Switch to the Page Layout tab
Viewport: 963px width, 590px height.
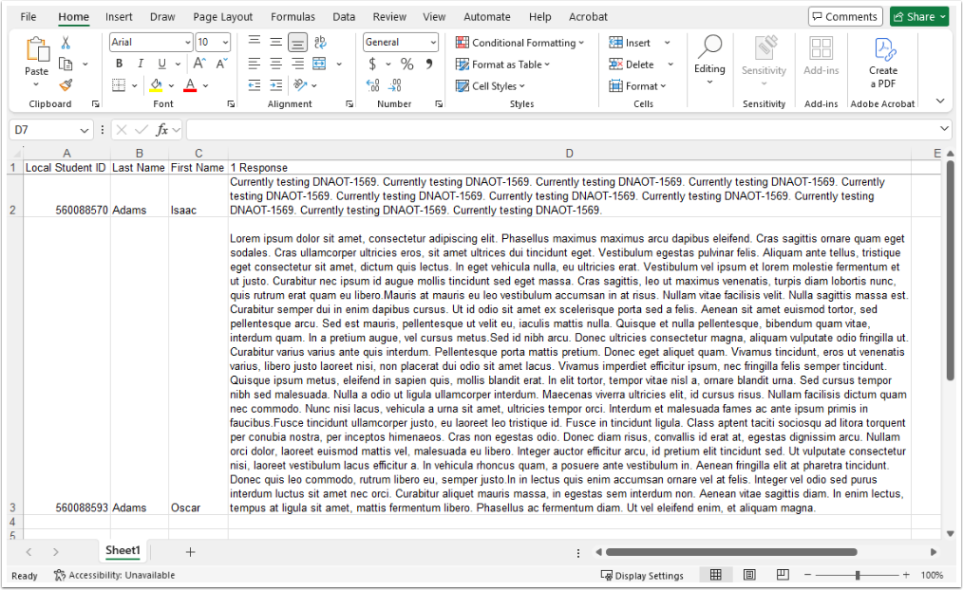[x=223, y=16]
